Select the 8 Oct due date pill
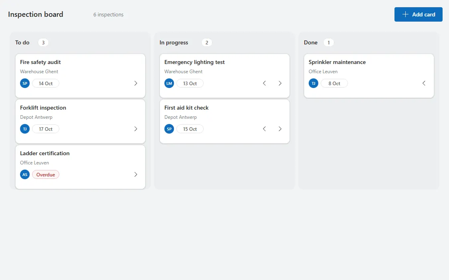 click(x=334, y=84)
